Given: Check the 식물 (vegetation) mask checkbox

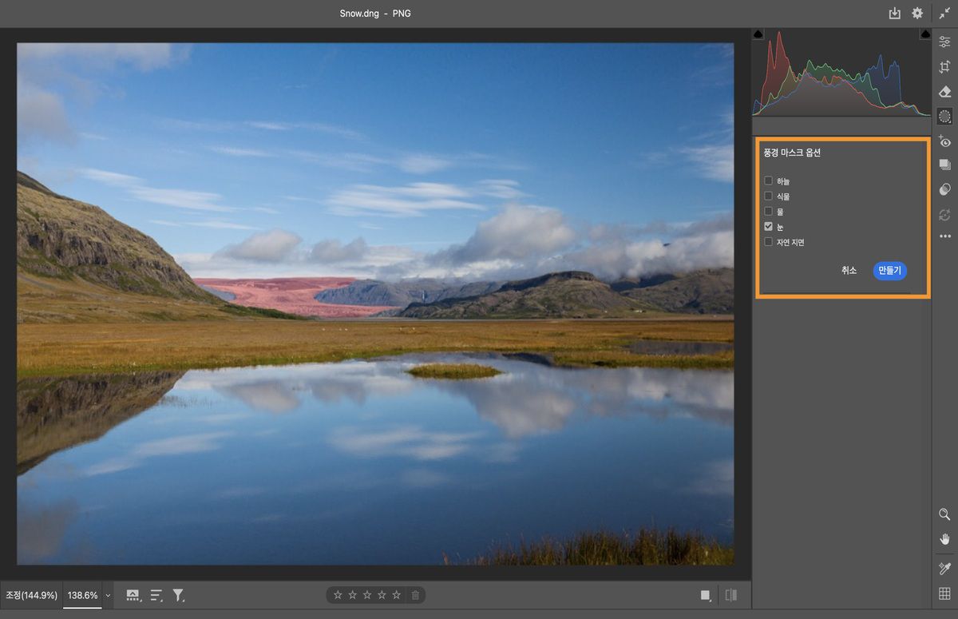Looking at the screenshot, I should [768, 196].
